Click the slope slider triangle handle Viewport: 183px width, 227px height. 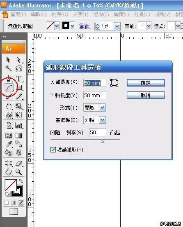coord(103,141)
